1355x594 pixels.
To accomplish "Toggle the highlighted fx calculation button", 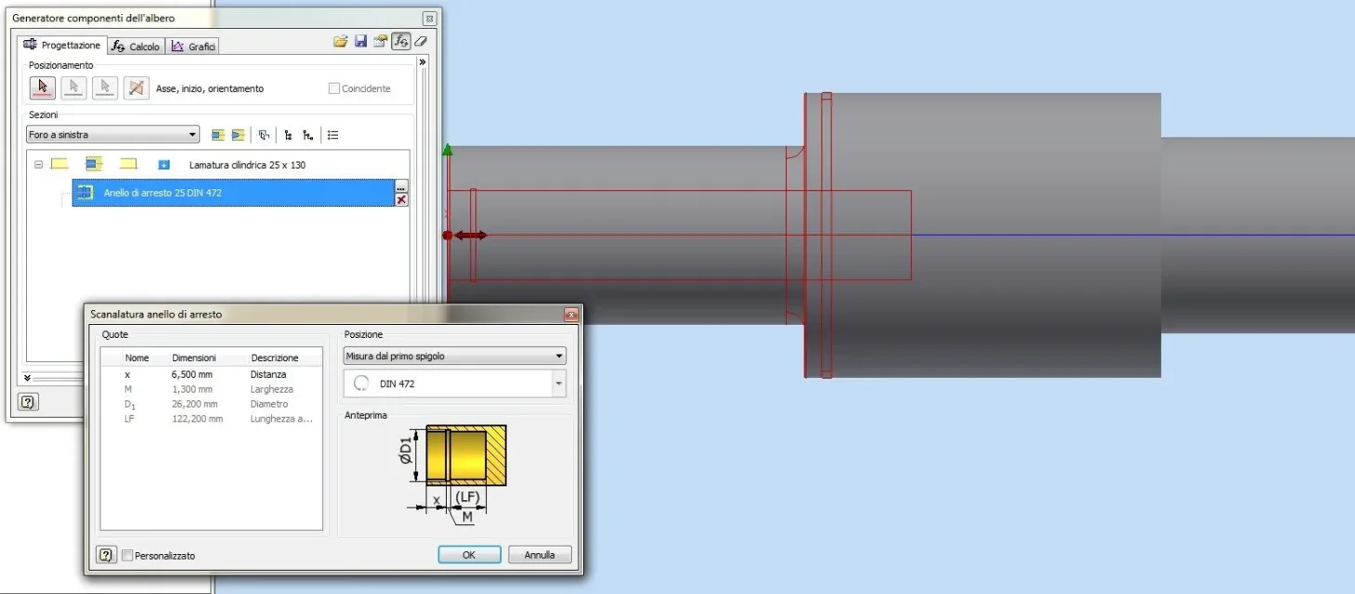I will [x=400, y=42].
